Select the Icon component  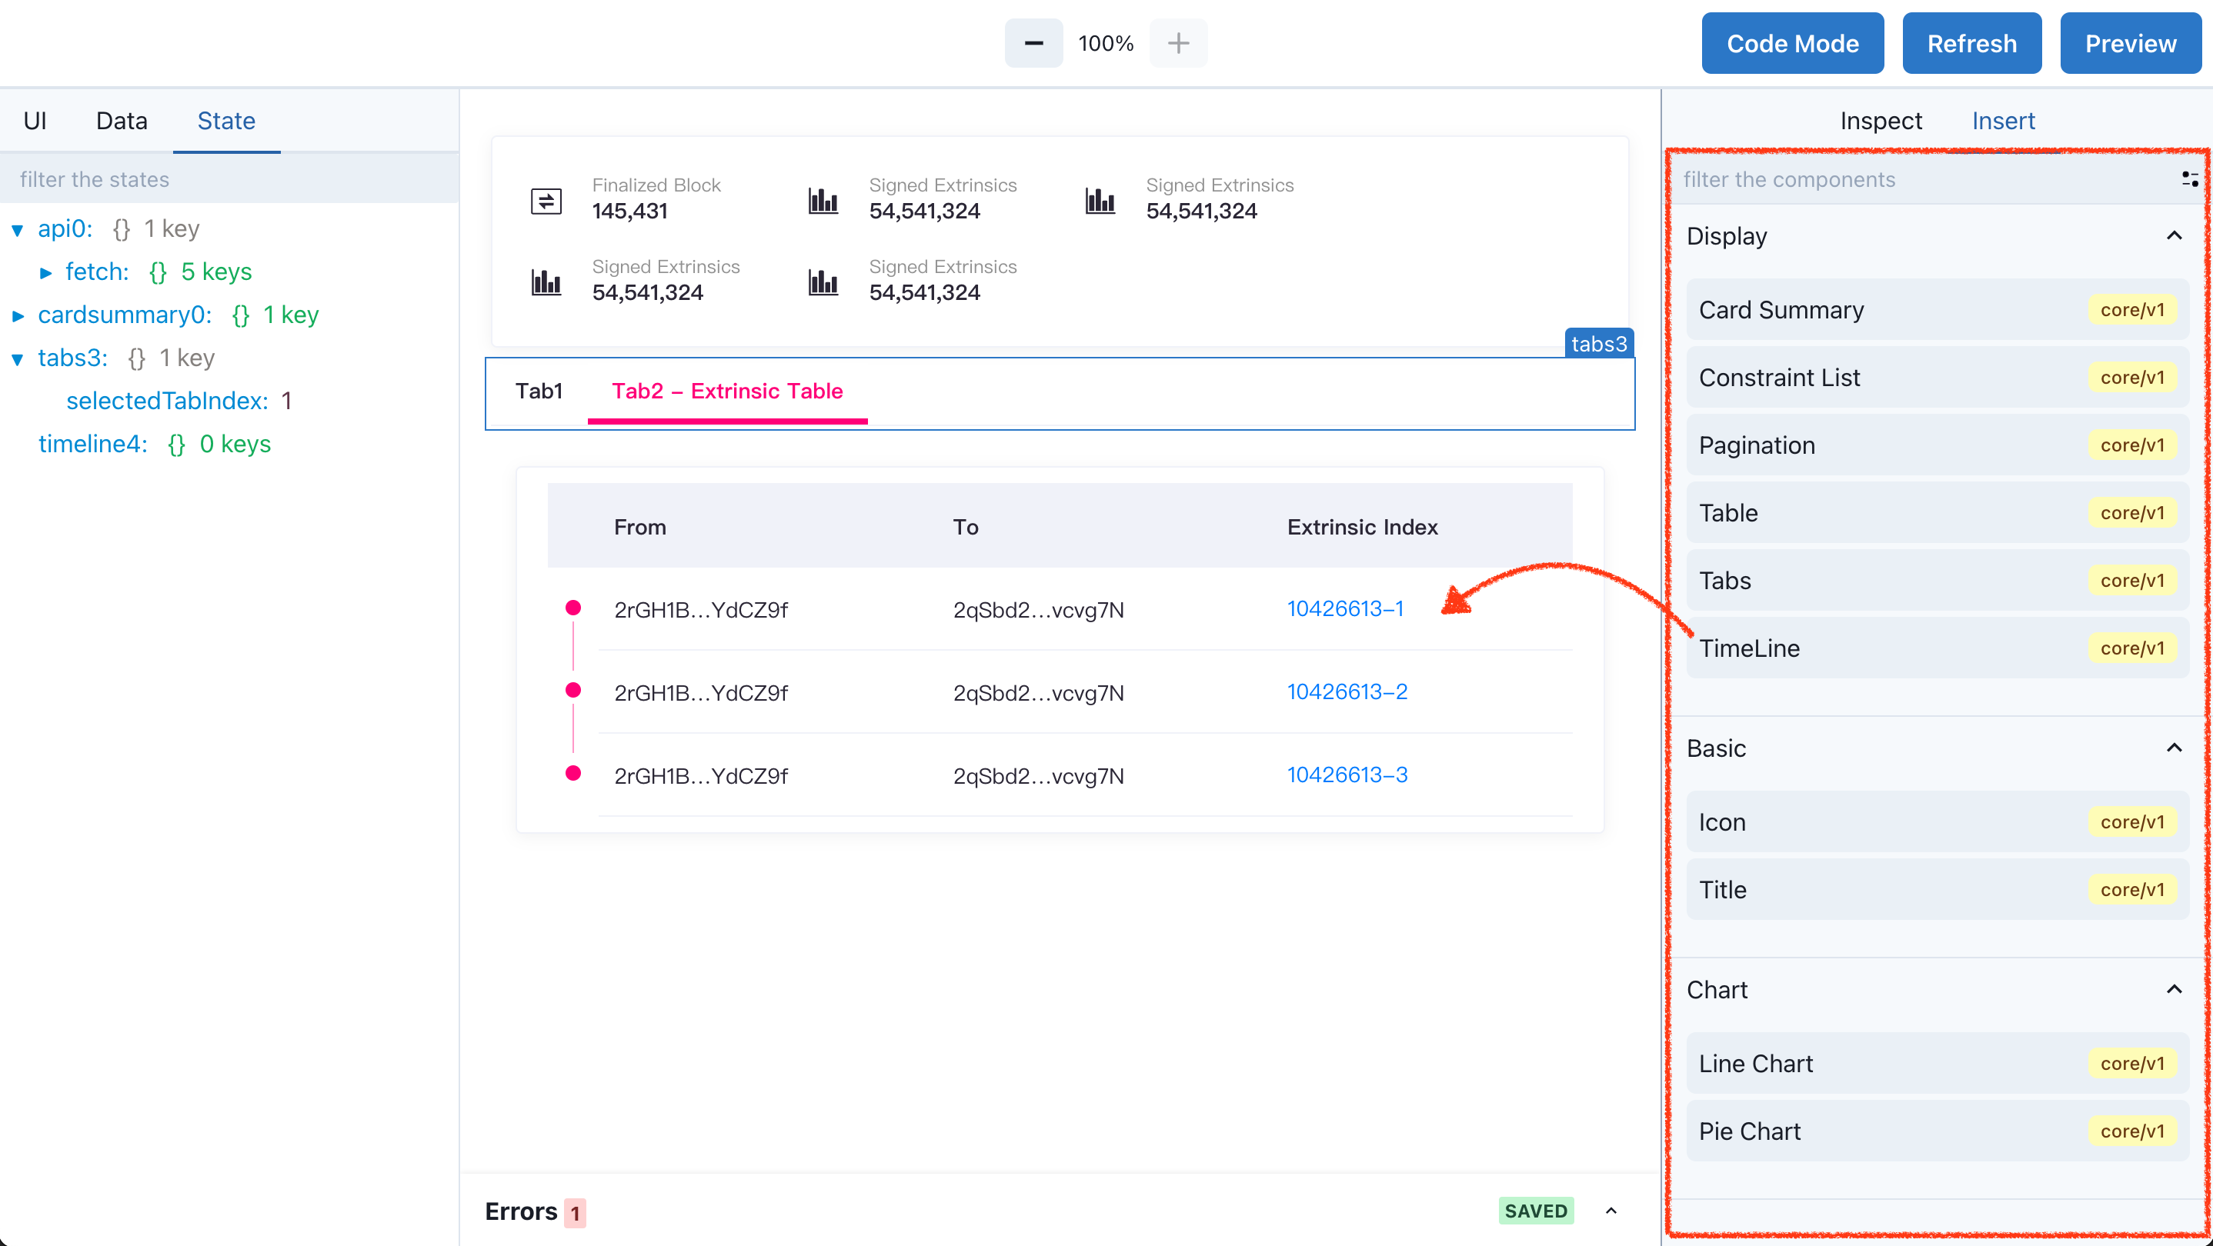tap(1938, 823)
